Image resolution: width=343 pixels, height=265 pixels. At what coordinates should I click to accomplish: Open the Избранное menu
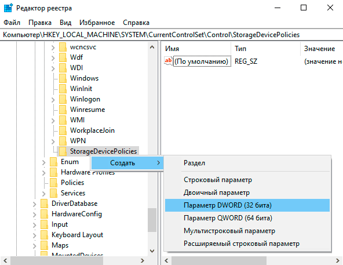[97, 23]
